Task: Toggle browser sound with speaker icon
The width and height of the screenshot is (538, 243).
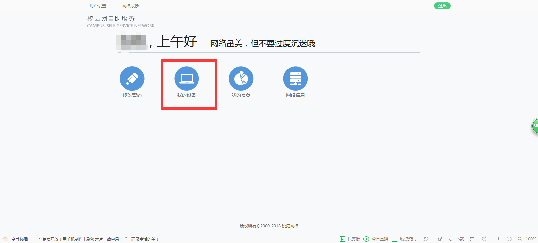Action: 509,239
